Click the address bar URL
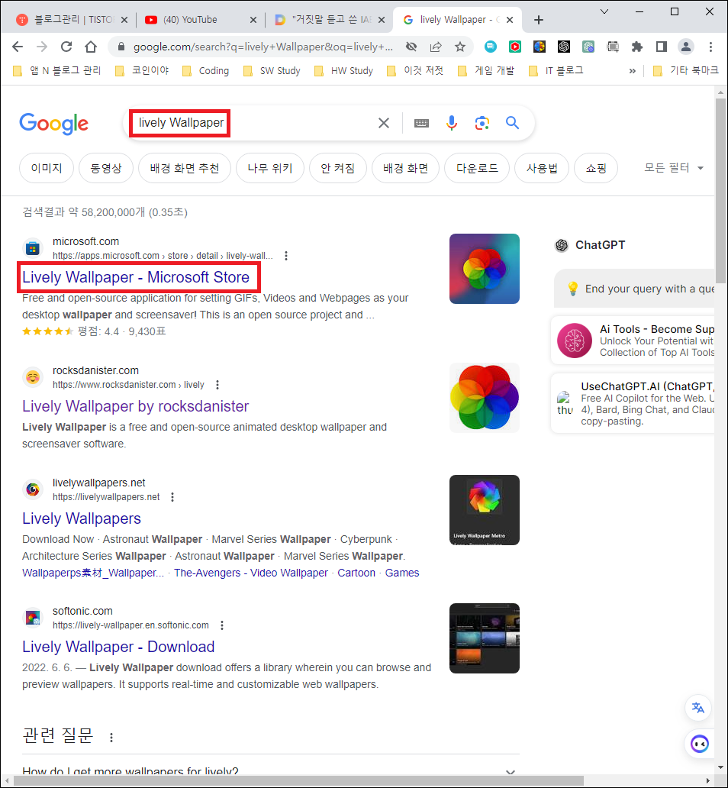 coord(263,47)
